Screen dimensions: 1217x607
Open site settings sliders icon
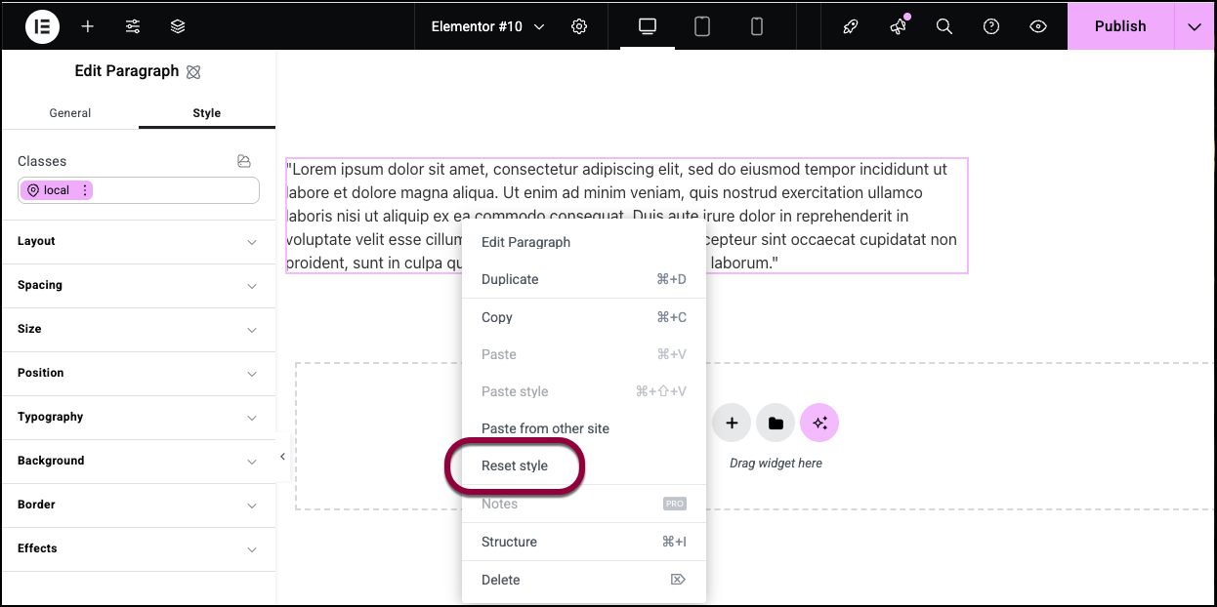click(133, 26)
